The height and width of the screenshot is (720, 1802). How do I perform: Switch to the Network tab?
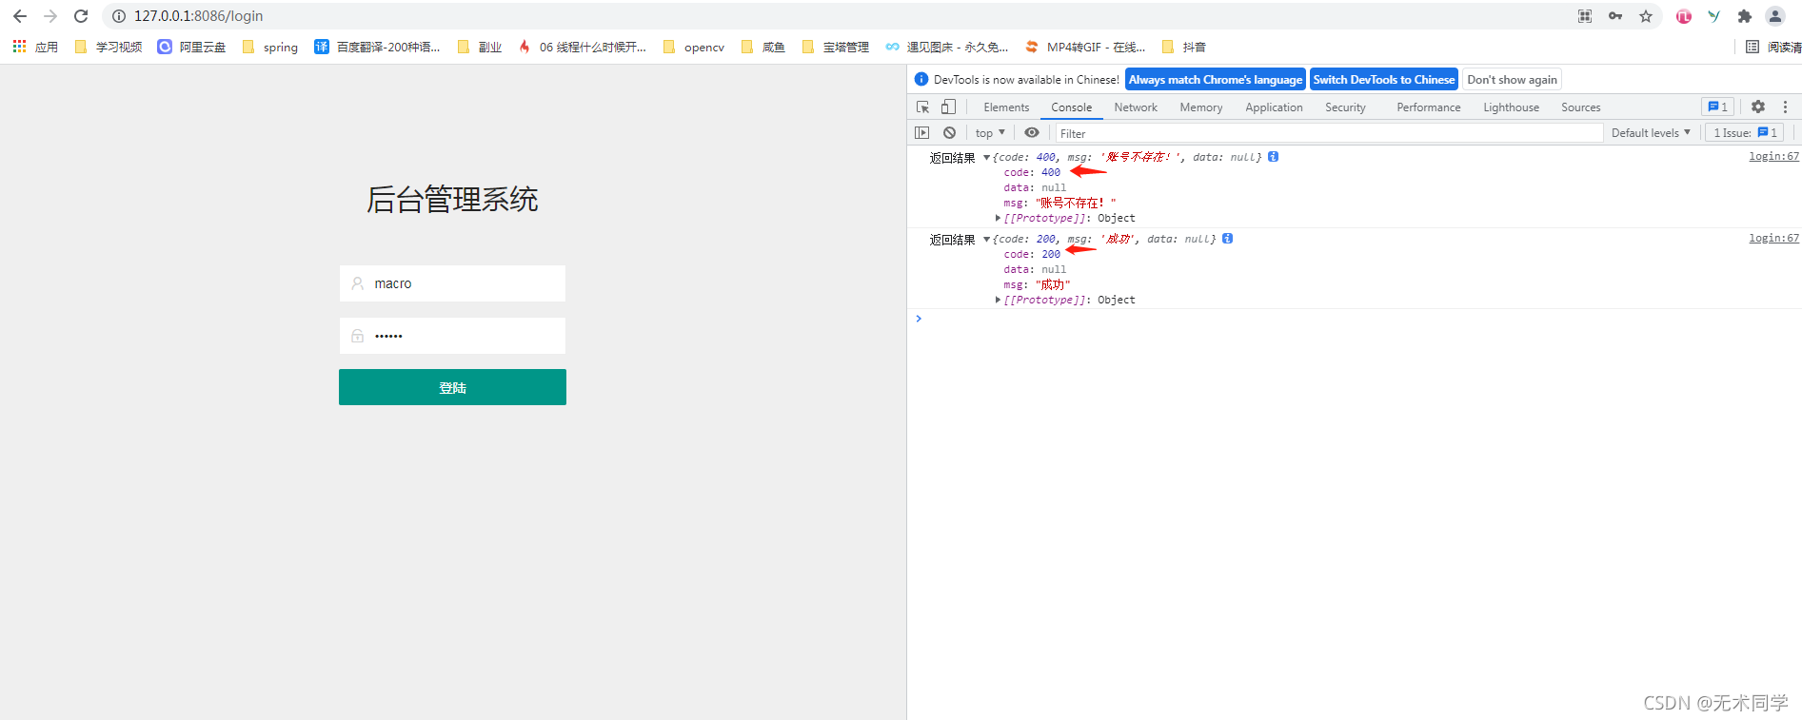pyautogui.click(x=1136, y=107)
